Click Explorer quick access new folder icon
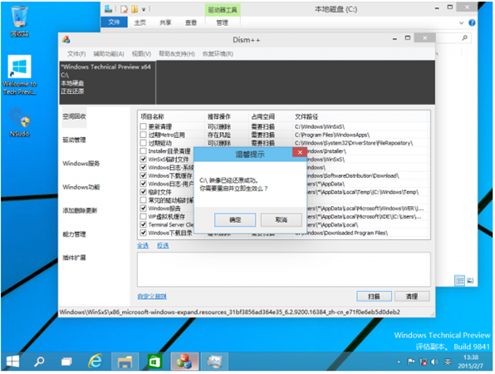 click(135, 9)
